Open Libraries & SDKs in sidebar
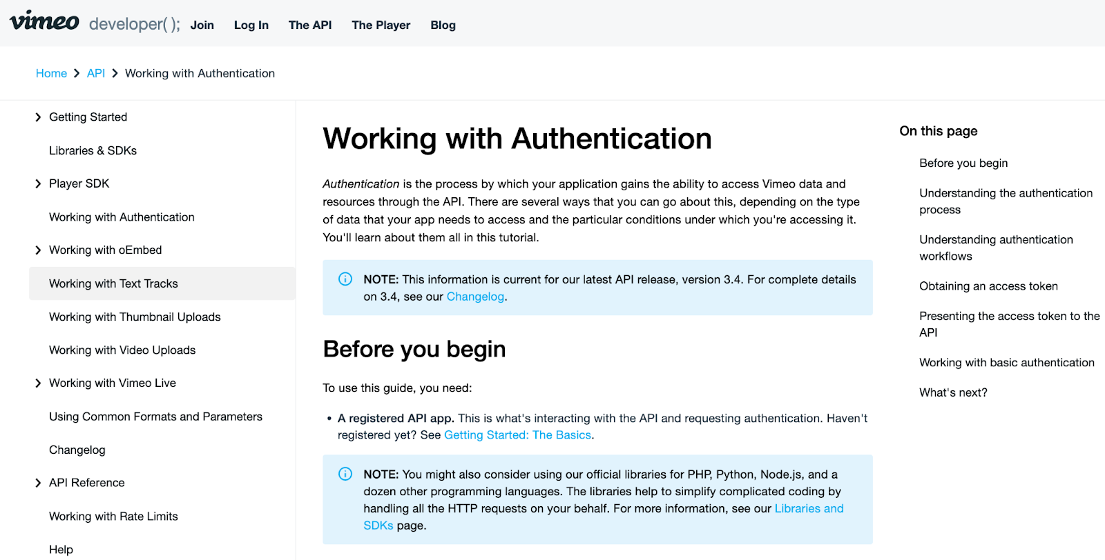 point(93,150)
